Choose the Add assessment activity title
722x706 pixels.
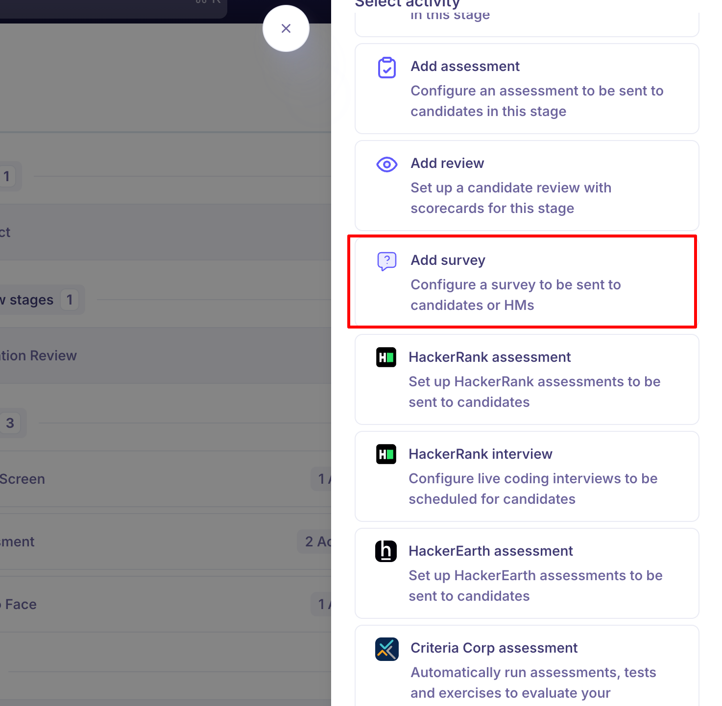point(465,66)
